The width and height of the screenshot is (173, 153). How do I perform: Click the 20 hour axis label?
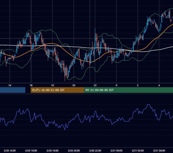coord(74,85)
